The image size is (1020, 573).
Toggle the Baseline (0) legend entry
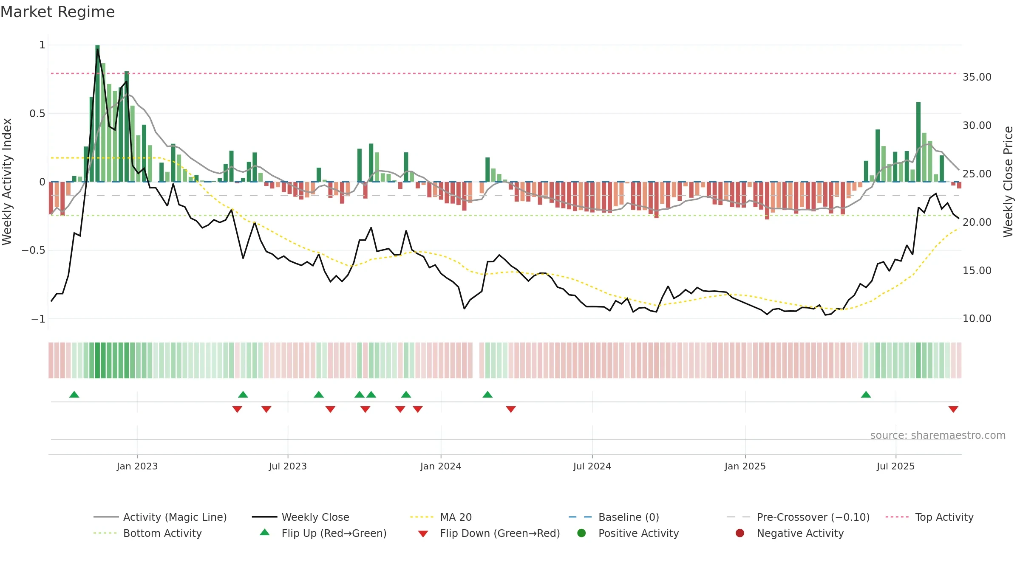click(614, 517)
